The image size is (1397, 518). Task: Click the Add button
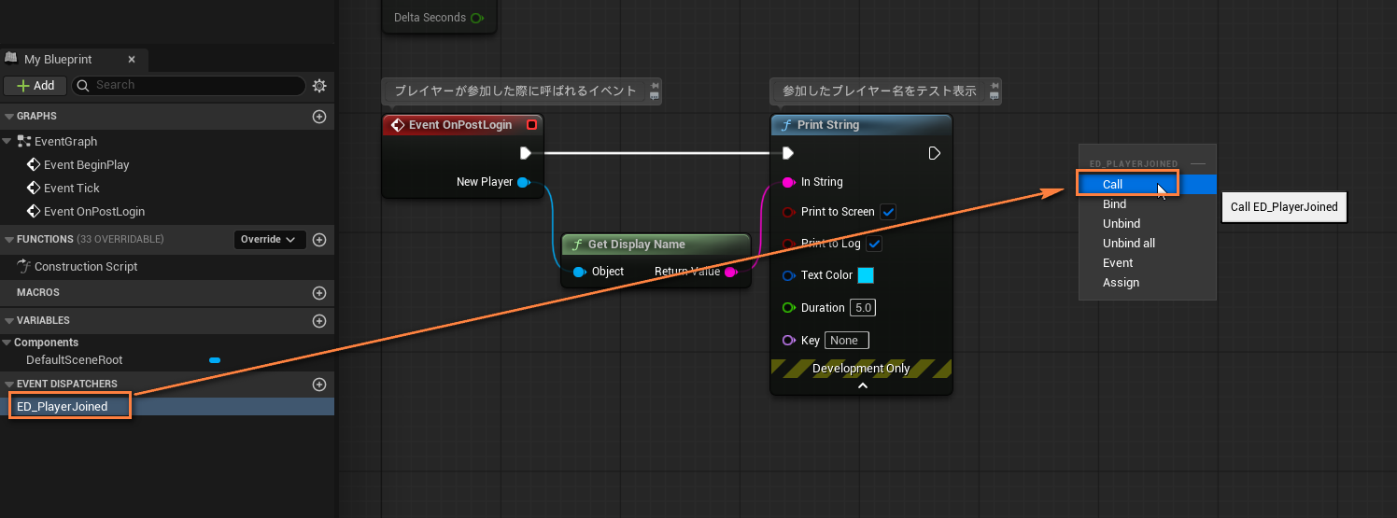point(35,85)
